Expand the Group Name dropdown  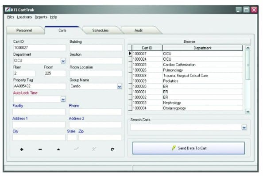pyautogui.click(x=120, y=86)
